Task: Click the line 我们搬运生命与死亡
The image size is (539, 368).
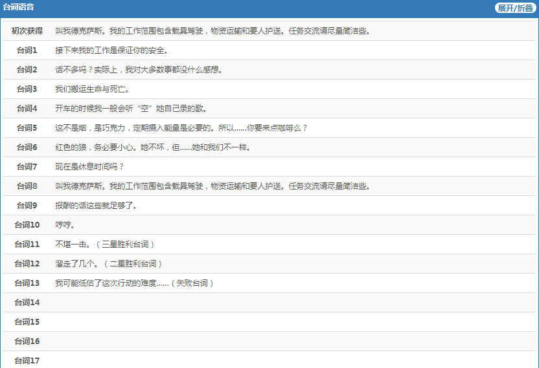Action: point(92,89)
